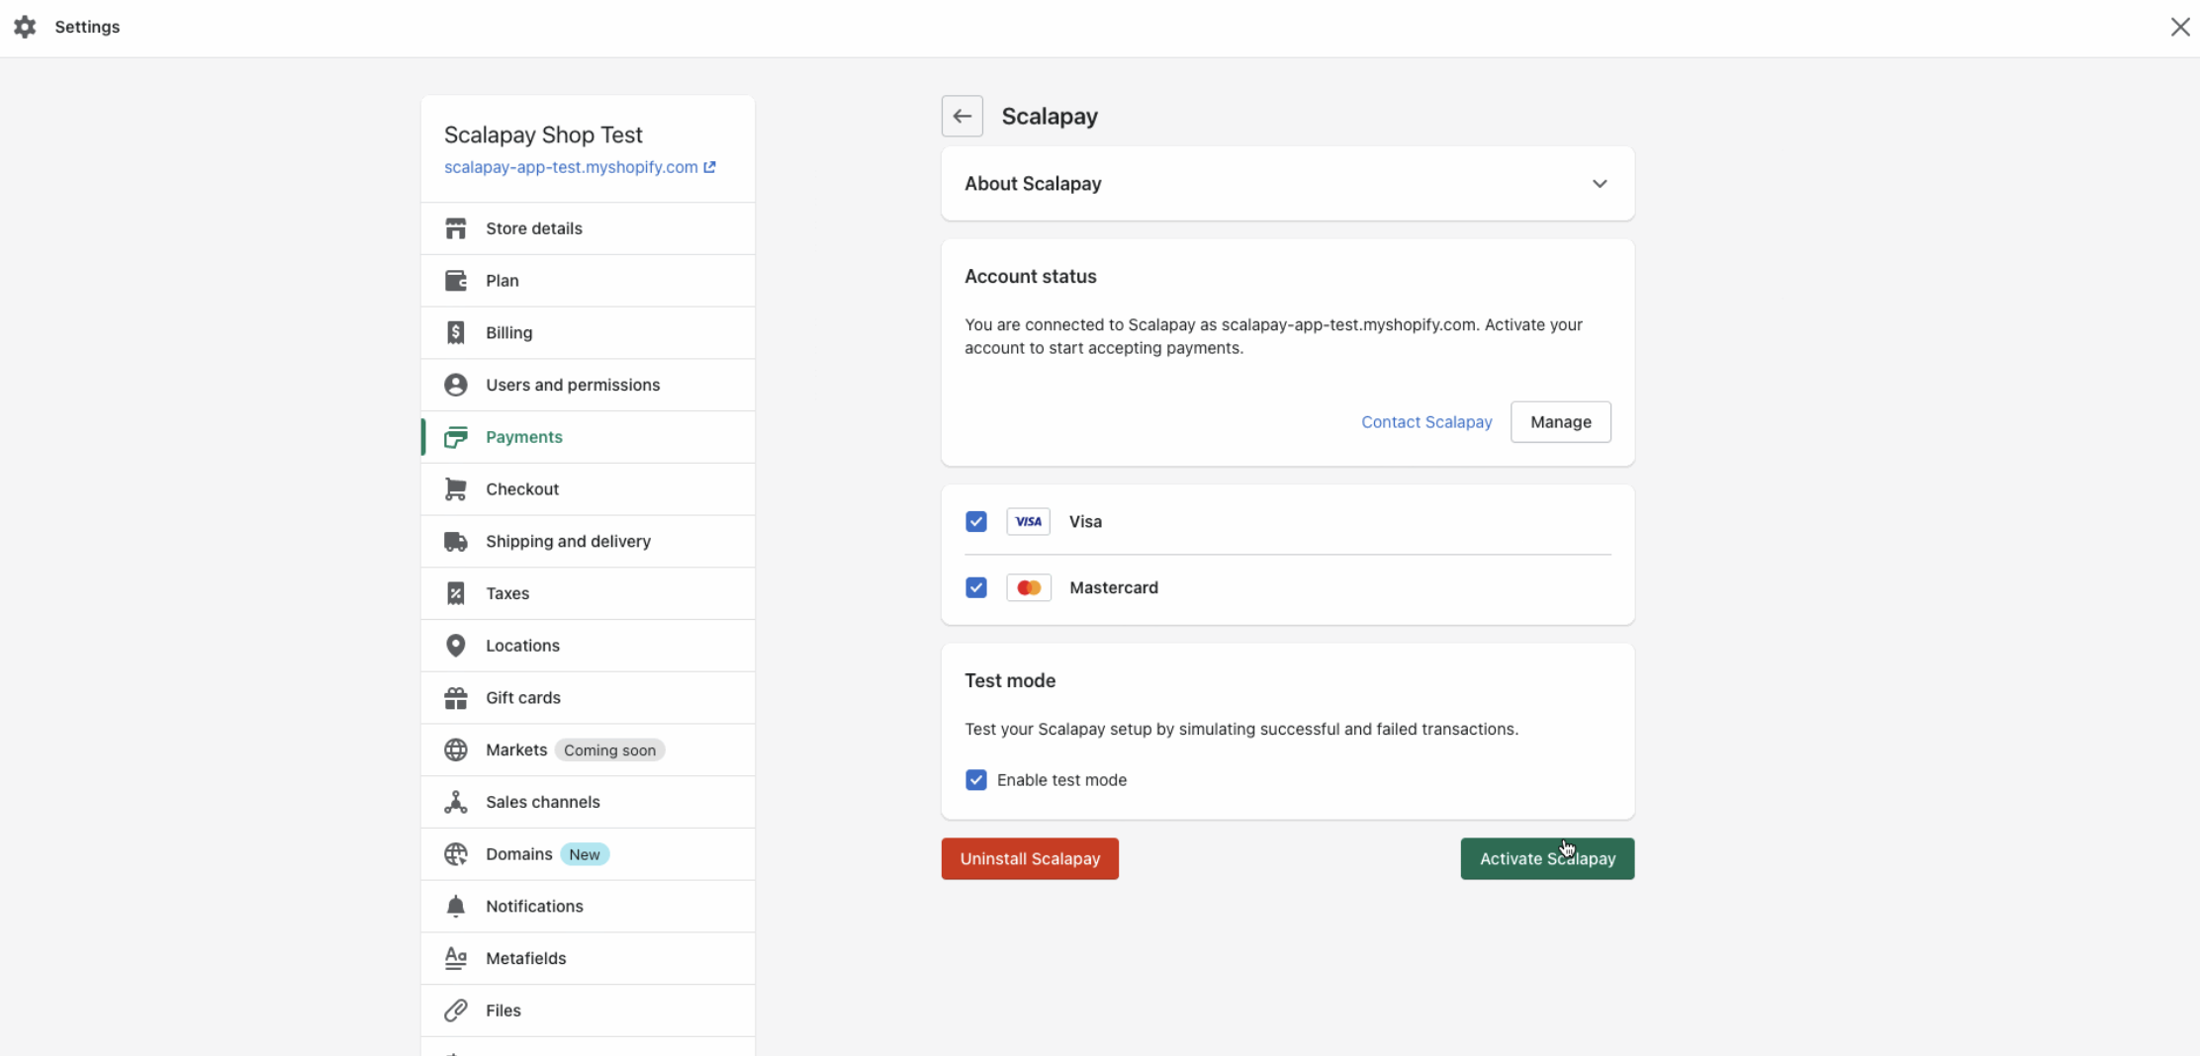Image resolution: width=2200 pixels, height=1056 pixels.
Task: Click the Account status heading
Action: coord(1031,277)
